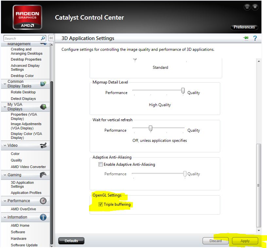Close the Catalyst Control Center window
Image resolution: width=267 pixels, height=248 pixels.
255,7
